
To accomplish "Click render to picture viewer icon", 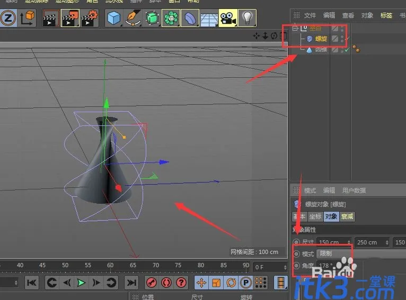I will (x=70, y=18).
